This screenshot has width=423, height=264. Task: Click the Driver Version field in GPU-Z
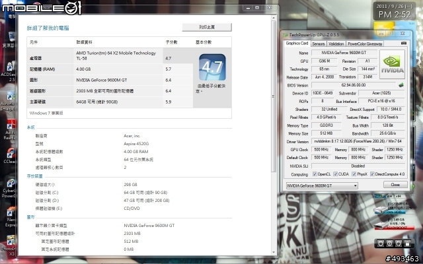[x=358, y=141]
